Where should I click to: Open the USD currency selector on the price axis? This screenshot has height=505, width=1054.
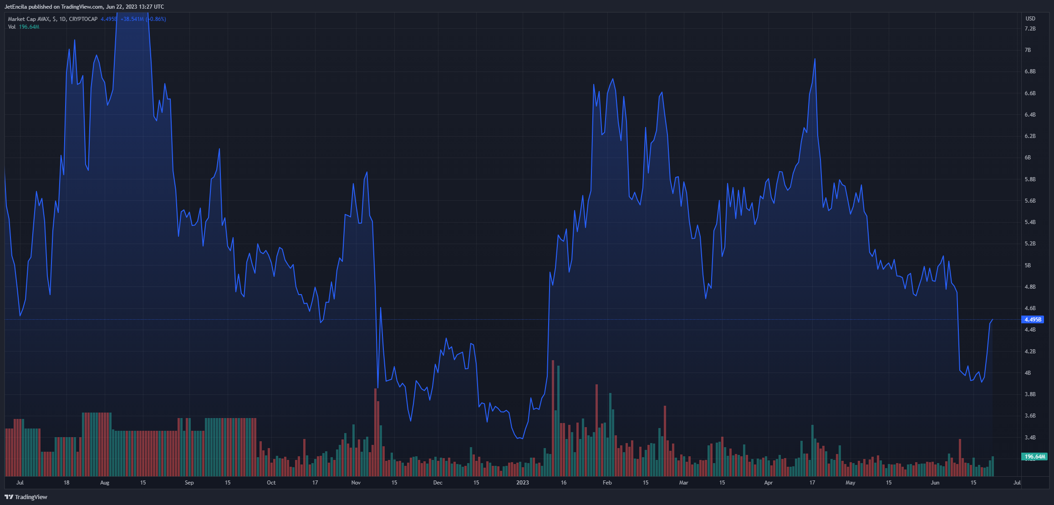point(1030,19)
